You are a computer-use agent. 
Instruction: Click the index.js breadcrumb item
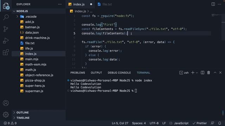click(78, 11)
